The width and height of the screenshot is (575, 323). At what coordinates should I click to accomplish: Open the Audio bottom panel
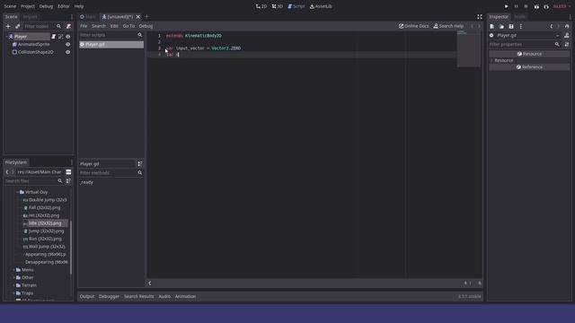click(x=164, y=296)
